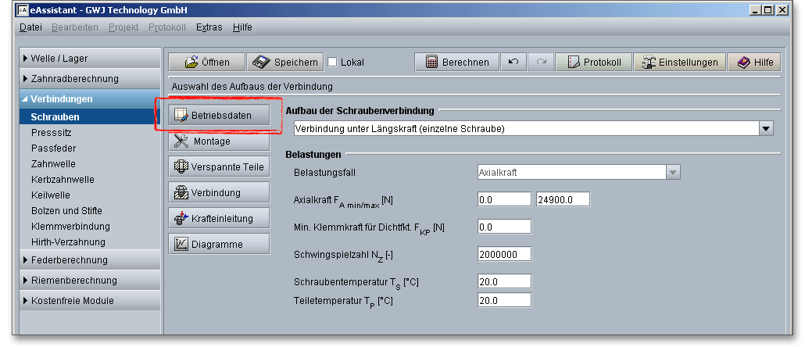Enable the Lokal checkbox
Screen dimensions: 805x347
(x=332, y=63)
